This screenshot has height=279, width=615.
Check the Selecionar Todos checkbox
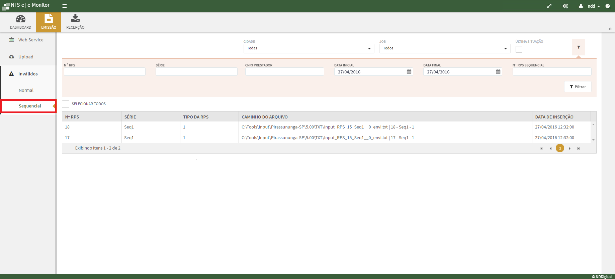[66, 104]
